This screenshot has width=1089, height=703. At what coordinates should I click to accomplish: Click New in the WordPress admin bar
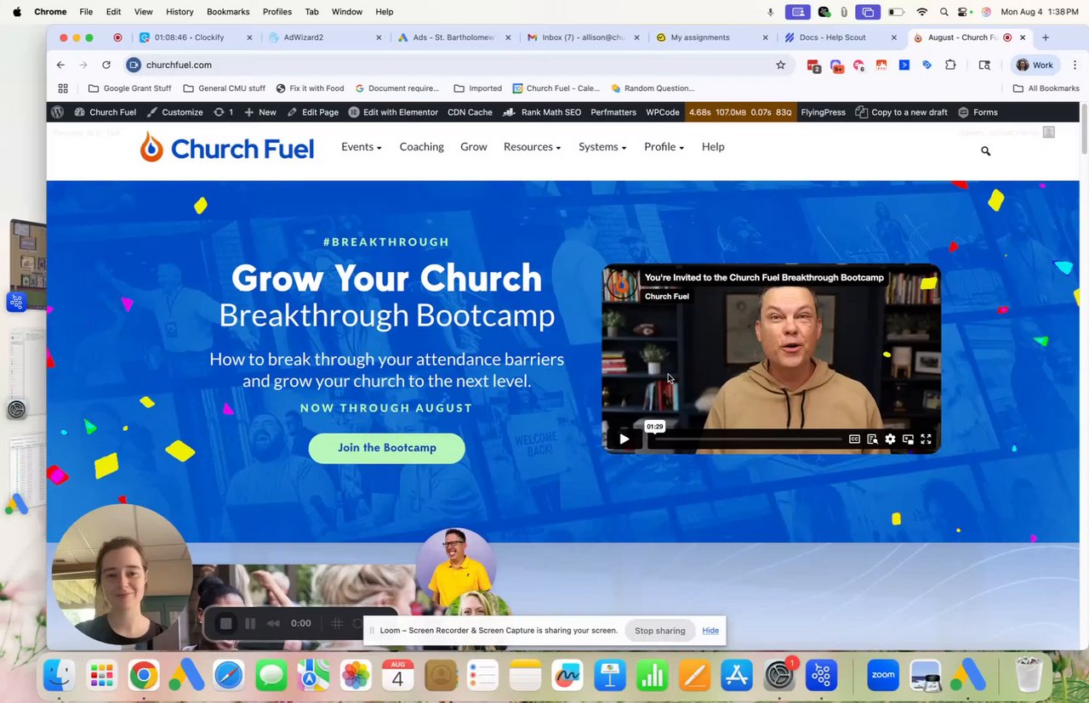pyautogui.click(x=259, y=112)
